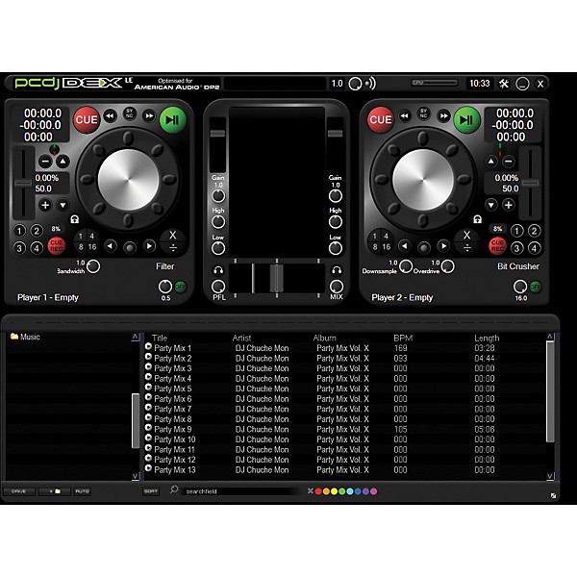
Task: Click right channel Low EQ knob
Action: (336, 248)
